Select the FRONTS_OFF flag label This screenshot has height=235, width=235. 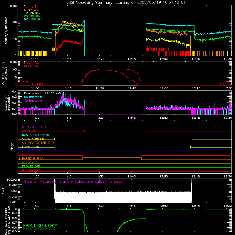coord(31,167)
